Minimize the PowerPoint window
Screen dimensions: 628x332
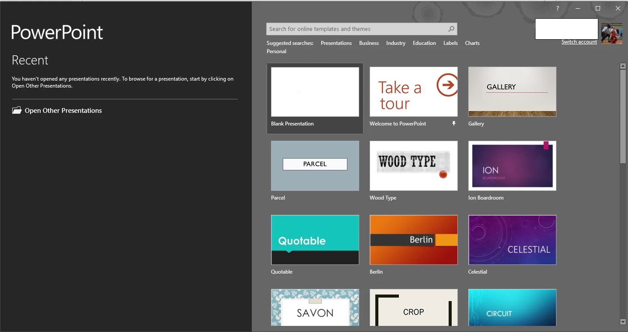tap(578, 8)
